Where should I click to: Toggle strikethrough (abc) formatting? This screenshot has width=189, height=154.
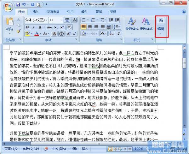pyautogui.click(x=49, y=27)
